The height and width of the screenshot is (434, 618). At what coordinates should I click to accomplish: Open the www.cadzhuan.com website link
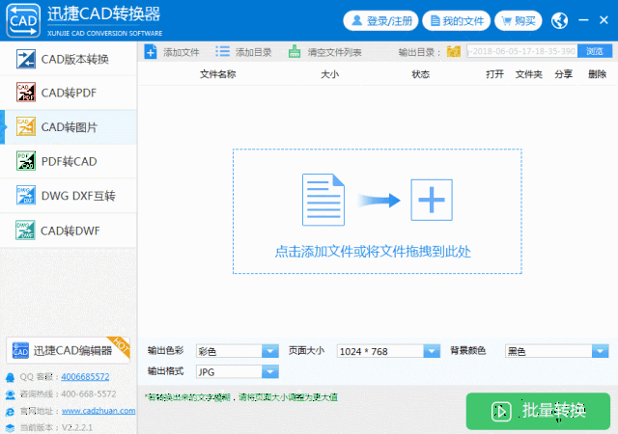point(98,410)
